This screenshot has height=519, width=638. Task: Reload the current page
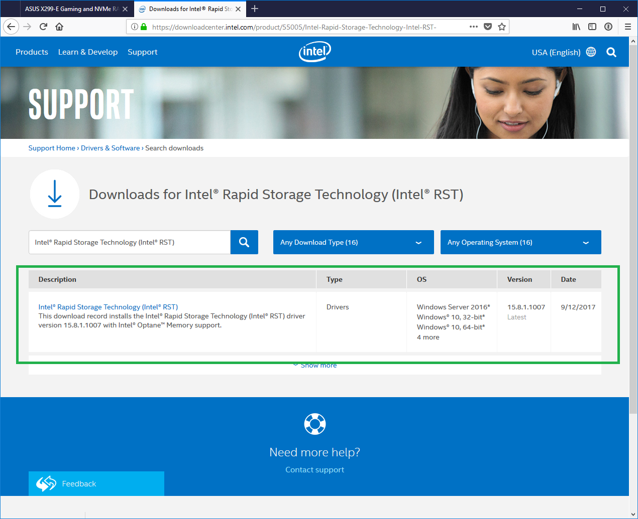[43, 27]
